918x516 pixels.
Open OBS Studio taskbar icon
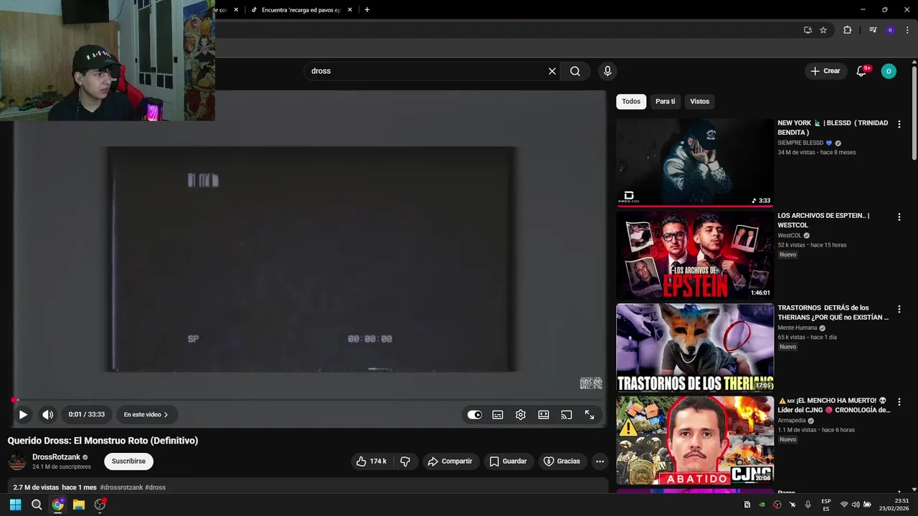tap(100, 505)
